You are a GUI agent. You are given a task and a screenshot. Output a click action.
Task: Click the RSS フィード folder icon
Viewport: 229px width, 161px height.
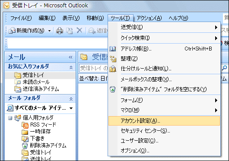point(25,125)
